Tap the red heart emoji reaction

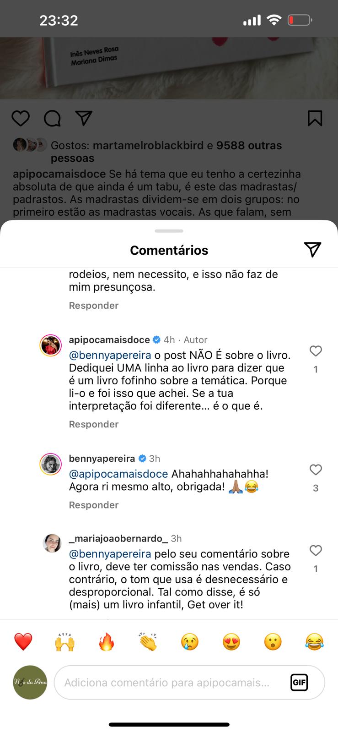(x=23, y=642)
